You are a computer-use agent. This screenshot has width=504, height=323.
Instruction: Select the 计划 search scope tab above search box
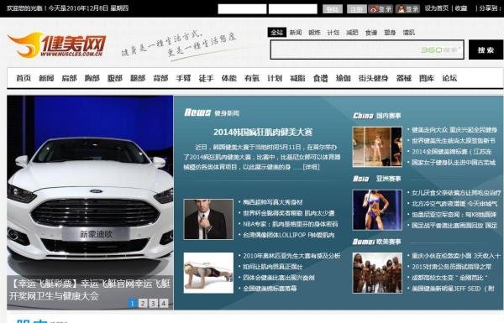click(x=333, y=33)
